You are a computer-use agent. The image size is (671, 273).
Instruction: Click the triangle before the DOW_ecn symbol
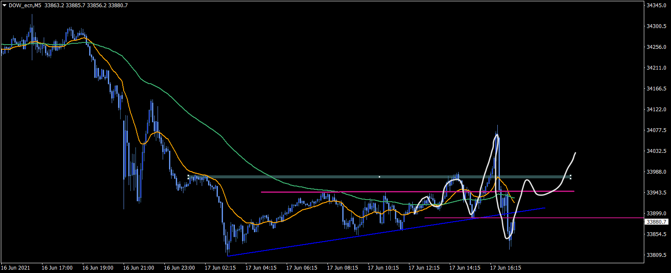tap(4, 6)
